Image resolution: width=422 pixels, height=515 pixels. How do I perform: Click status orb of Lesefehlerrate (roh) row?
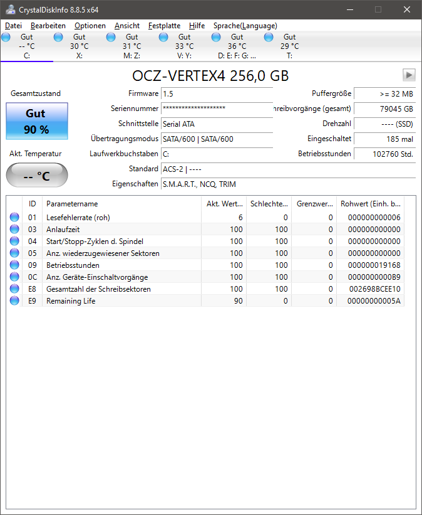[14, 217]
